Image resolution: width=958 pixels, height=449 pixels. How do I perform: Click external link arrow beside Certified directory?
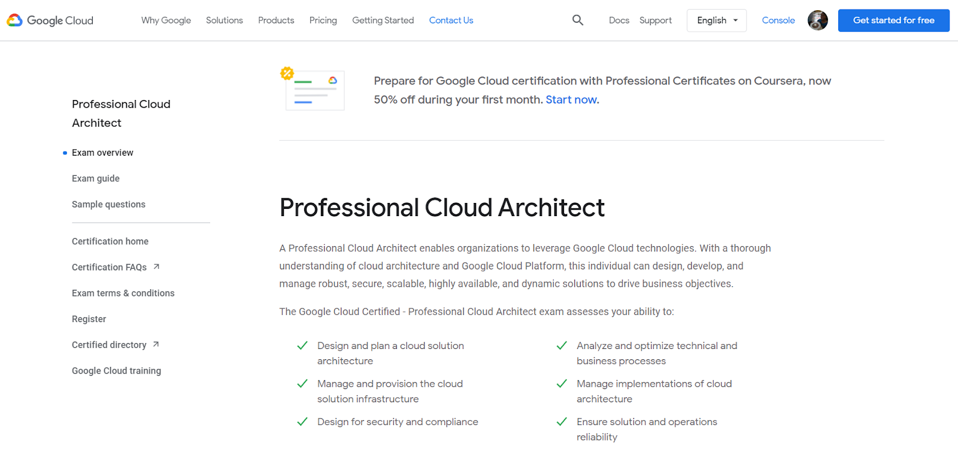(x=156, y=345)
